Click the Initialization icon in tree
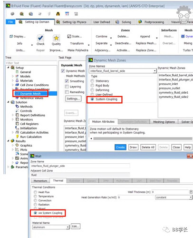The height and width of the screenshot is (238, 193). [17, 128]
